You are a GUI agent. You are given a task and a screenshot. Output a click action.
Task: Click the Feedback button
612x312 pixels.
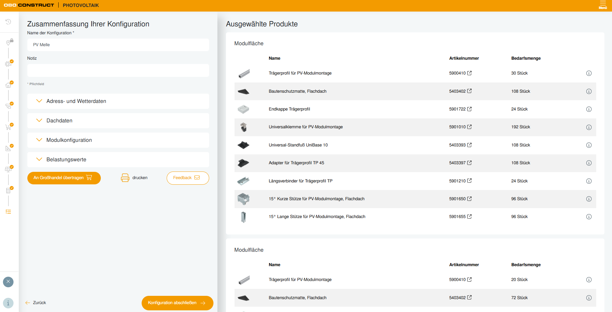click(188, 178)
